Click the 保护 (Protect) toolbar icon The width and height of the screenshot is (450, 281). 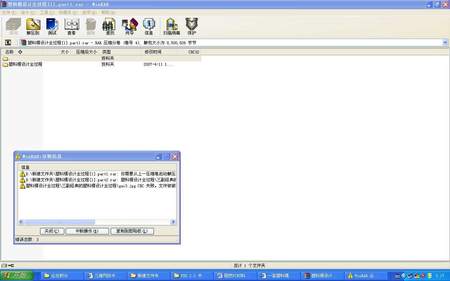click(192, 27)
